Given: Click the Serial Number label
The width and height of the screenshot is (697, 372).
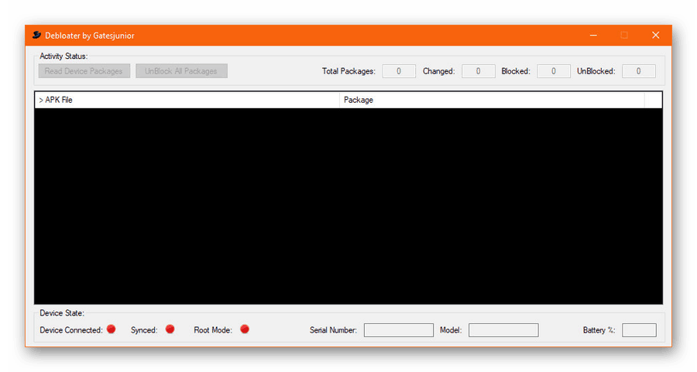Looking at the screenshot, I should point(333,329).
